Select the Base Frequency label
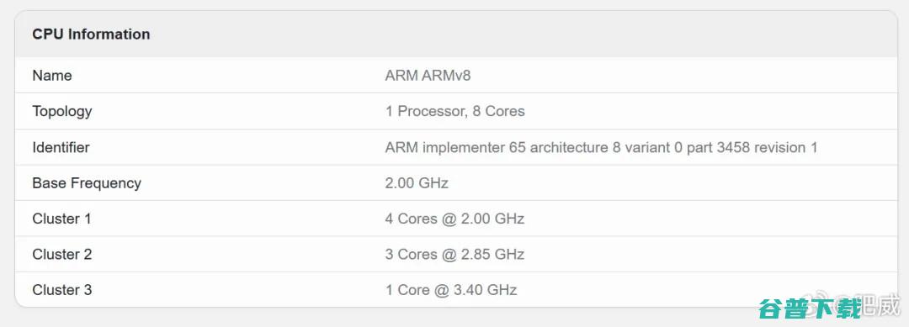909x327 pixels. (87, 183)
